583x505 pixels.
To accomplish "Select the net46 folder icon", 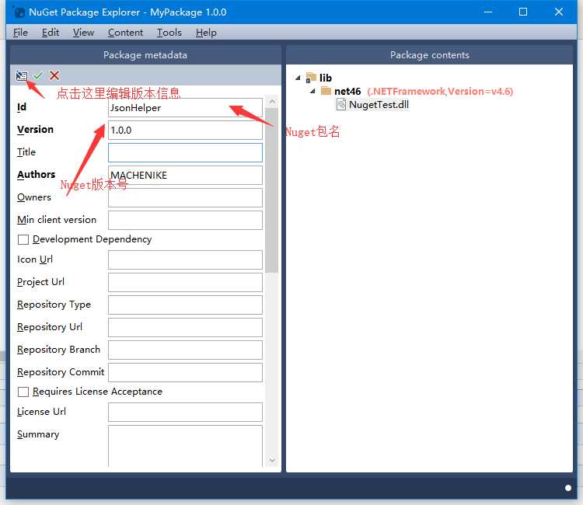I will click(x=326, y=91).
